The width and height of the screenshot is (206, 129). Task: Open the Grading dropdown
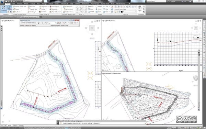(x=32, y=12)
